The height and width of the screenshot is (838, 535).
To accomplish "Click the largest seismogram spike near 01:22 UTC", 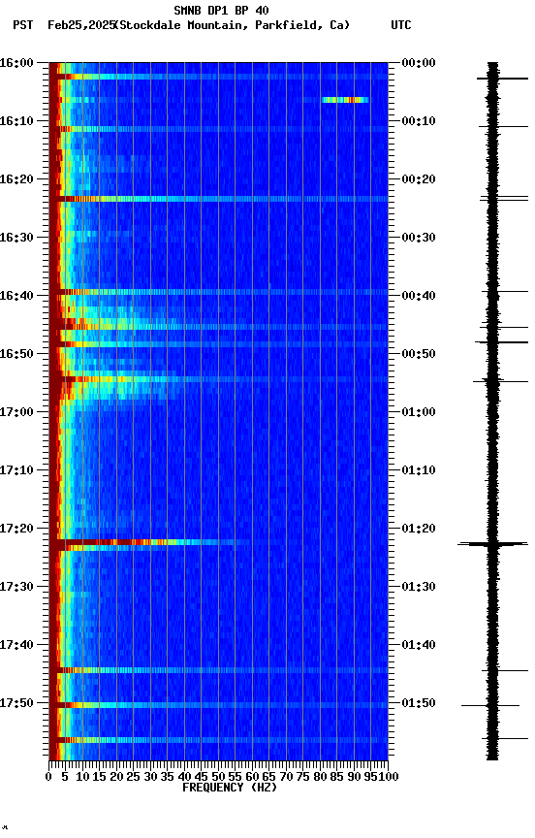I will click(x=492, y=544).
